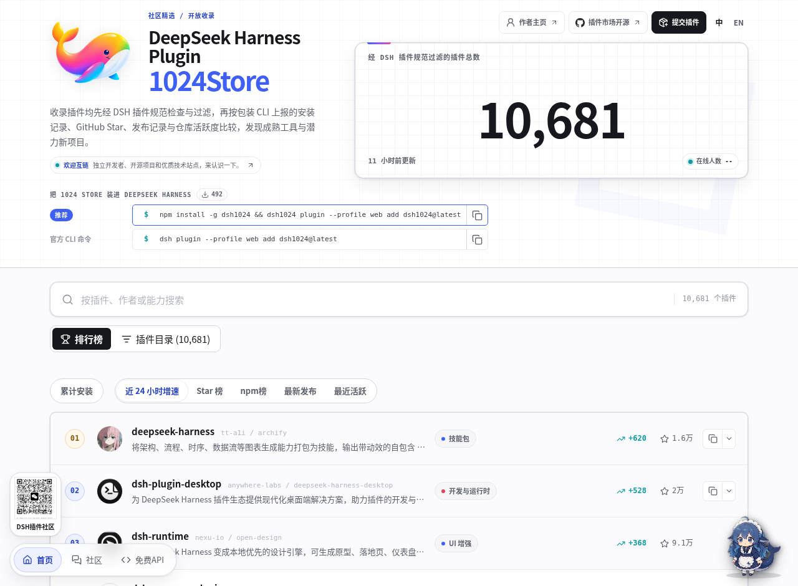Expand install options for deepseek-harness

729,439
